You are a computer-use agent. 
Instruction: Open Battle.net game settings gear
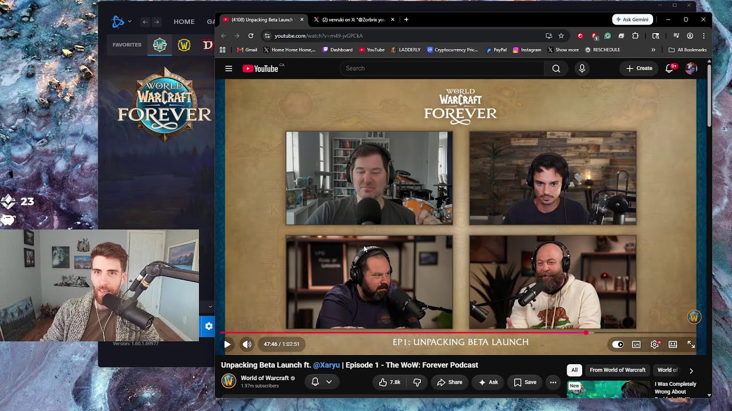(208, 326)
